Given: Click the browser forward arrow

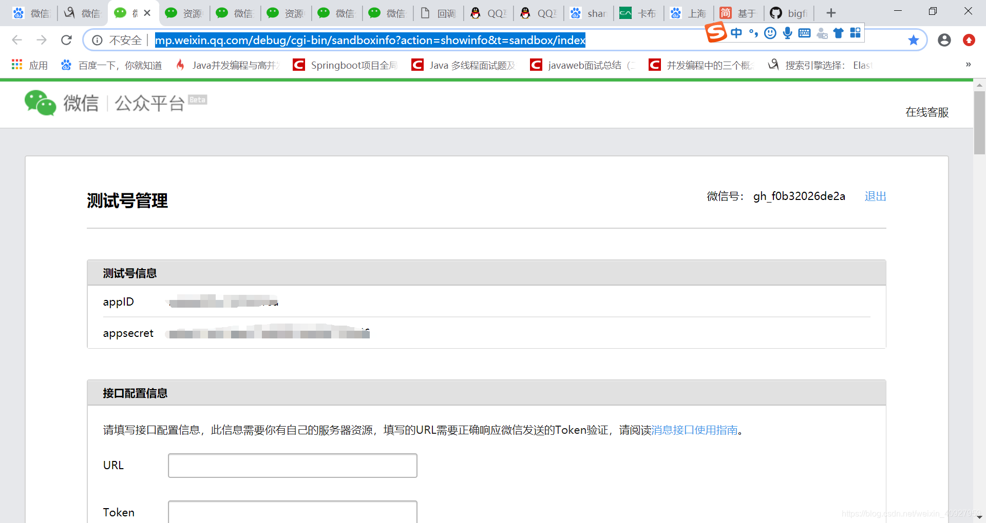Looking at the screenshot, I should click(x=42, y=40).
